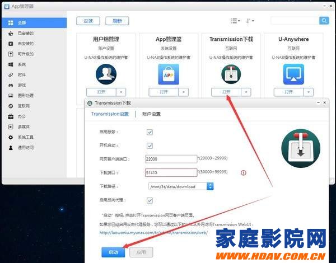The height and width of the screenshot is (263, 336).
Task: Click the 可升级的 upload icon
Action: pos(11,54)
